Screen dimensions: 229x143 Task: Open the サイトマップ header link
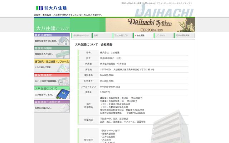click(x=184, y=3)
